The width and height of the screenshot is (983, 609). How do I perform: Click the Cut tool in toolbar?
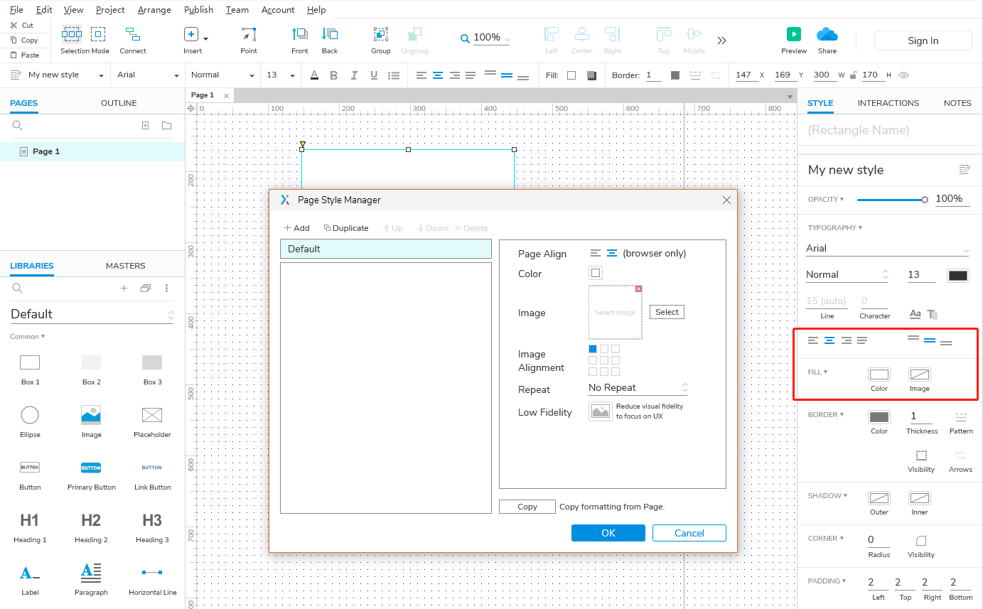[x=22, y=25]
